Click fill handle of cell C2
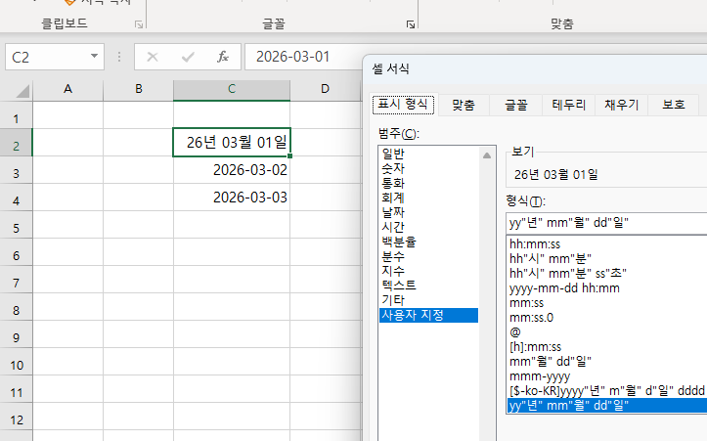The image size is (707, 441). 289,156
